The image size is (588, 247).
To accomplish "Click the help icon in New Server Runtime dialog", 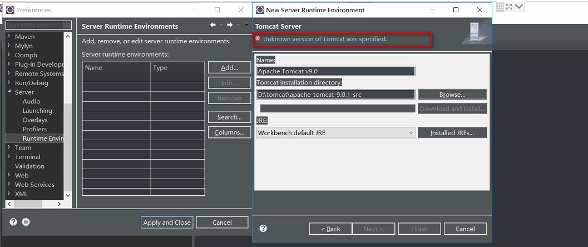I will [263, 228].
